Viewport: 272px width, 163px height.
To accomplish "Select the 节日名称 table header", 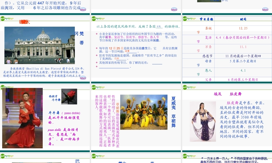I will click(x=206, y=19).
